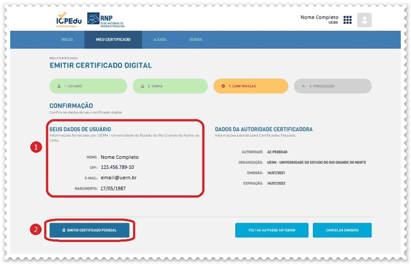411x264 pixels.
Task: Open the AJUDA tab
Action: pyautogui.click(x=160, y=40)
